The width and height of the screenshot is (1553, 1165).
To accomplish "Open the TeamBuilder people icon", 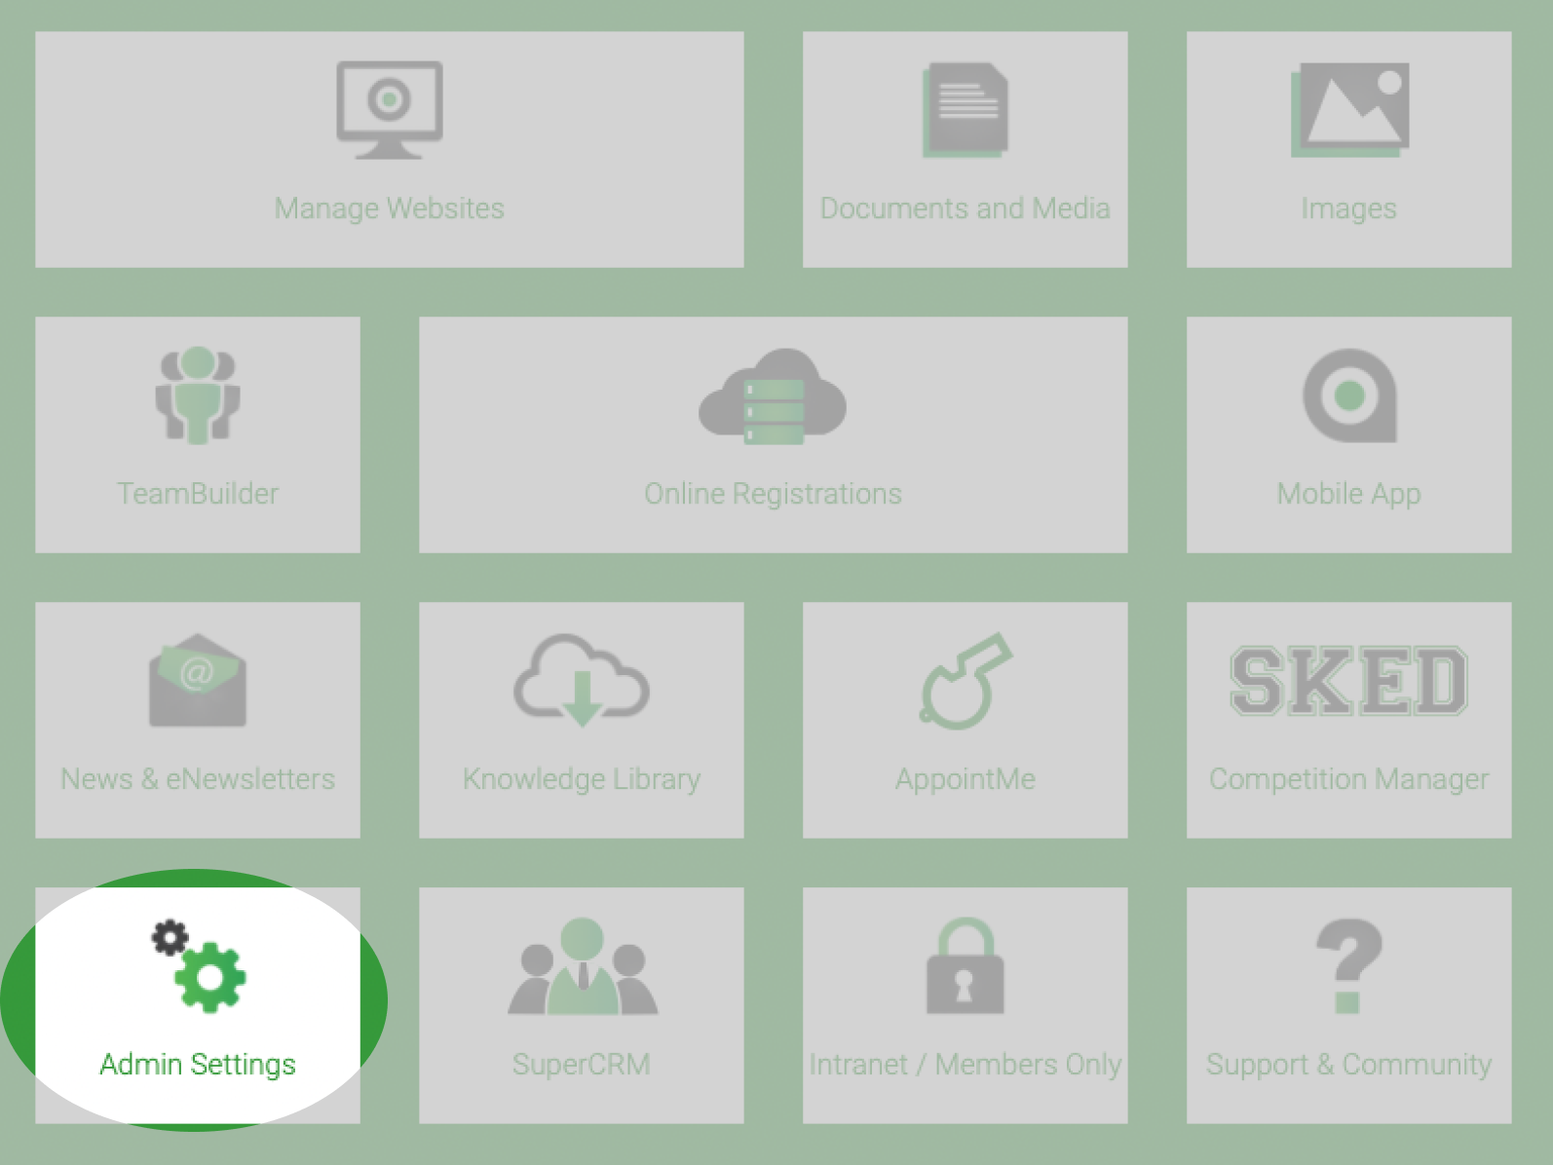I will click(198, 395).
